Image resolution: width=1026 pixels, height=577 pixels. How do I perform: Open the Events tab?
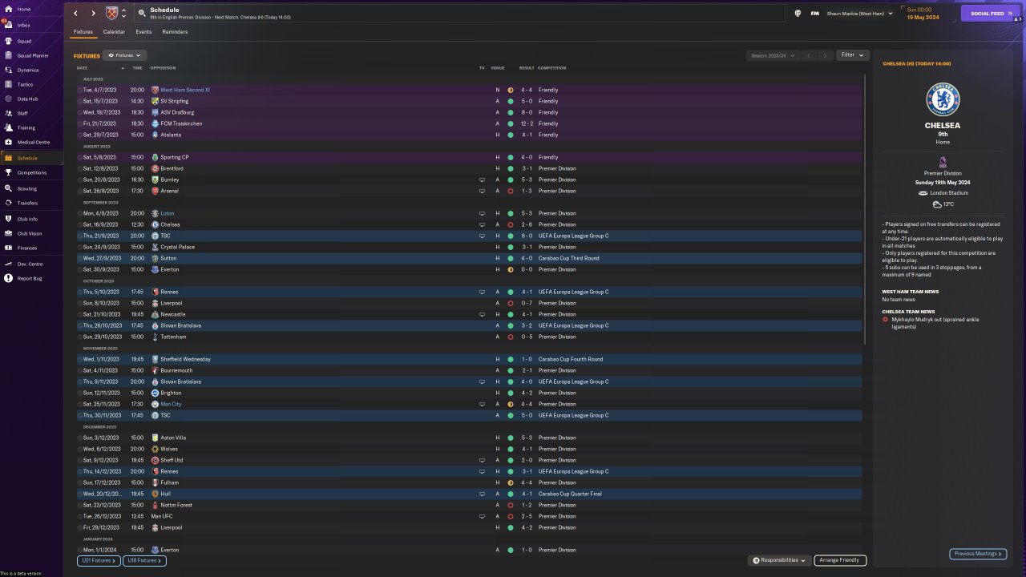[143, 32]
